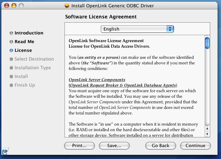Click the License step blue bullet
Screen dimensions: 221x159
point(11,50)
